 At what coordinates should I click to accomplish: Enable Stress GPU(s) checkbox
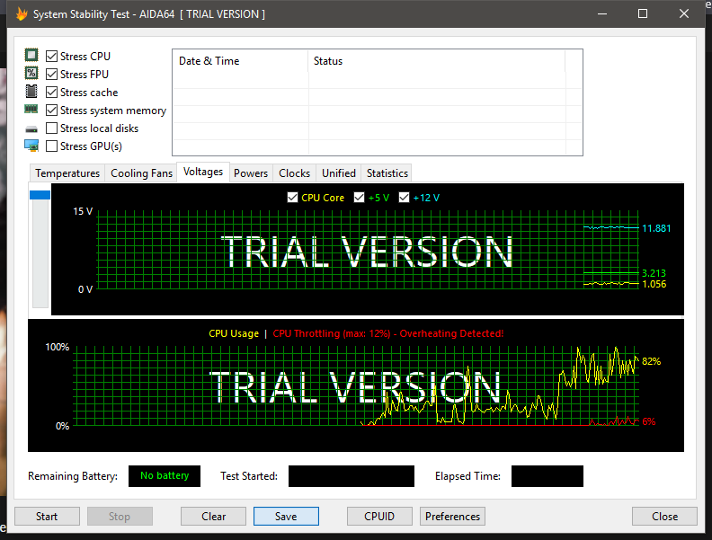coord(52,146)
